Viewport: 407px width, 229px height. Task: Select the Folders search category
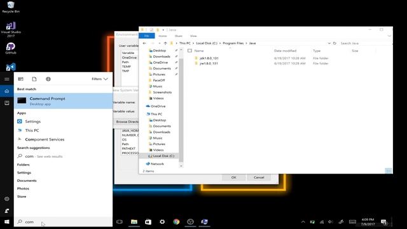23,165
